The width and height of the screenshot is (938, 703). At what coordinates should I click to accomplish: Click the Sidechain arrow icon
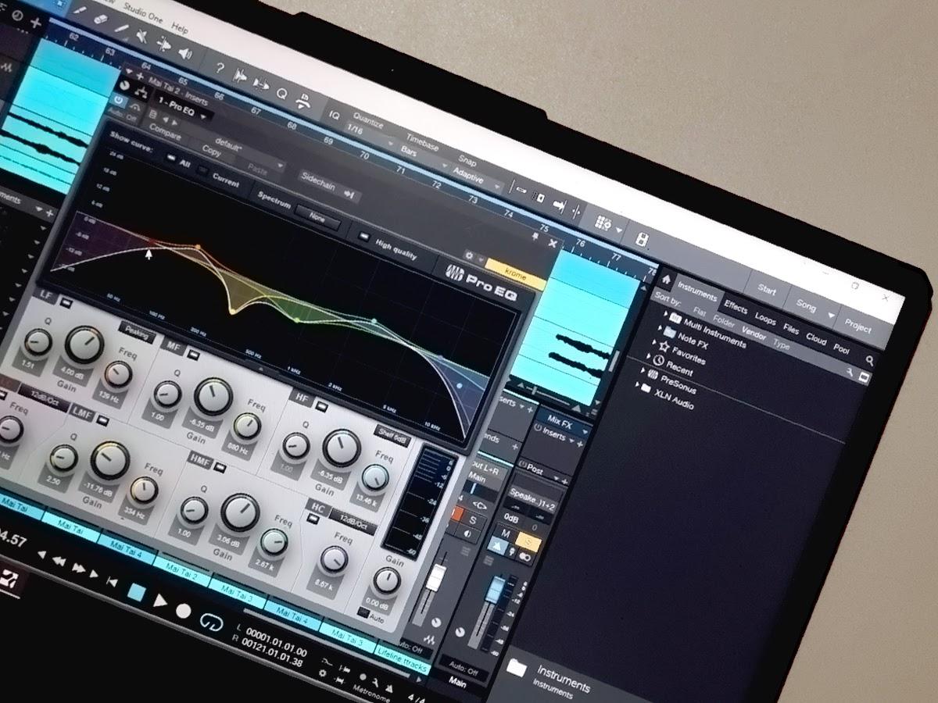(350, 194)
